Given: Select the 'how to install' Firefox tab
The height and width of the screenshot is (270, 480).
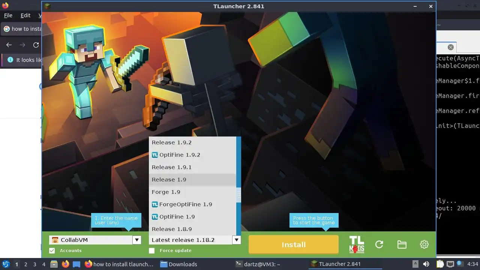Looking at the screenshot, I should point(22,29).
